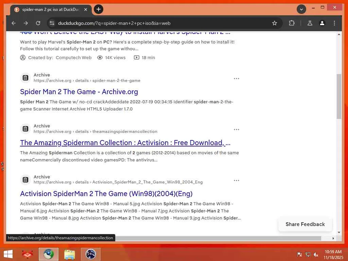Open the network tray icon
This screenshot has width=348, height=261.
[x=308, y=255]
